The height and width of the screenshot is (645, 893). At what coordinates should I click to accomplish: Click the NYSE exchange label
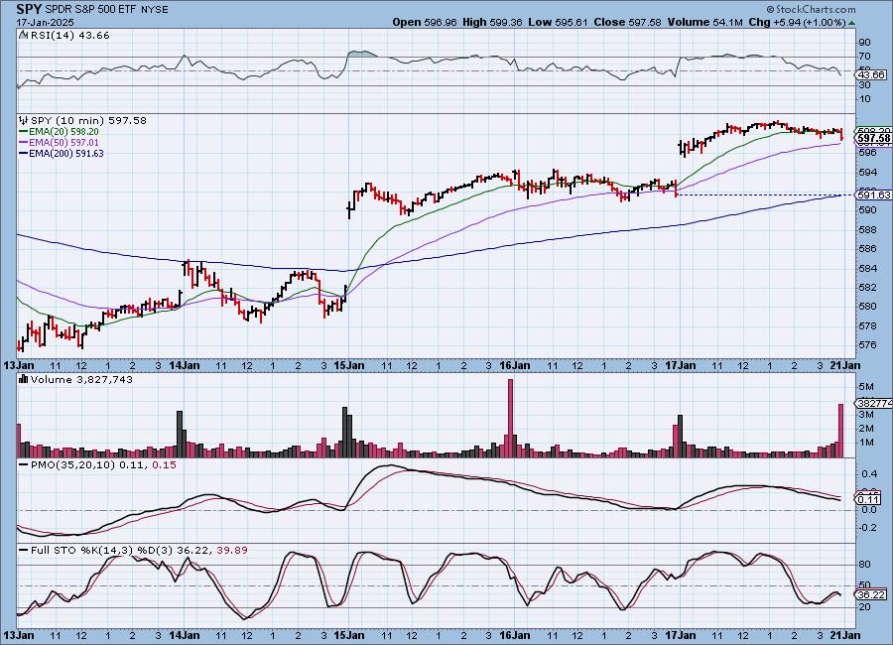click(x=155, y=10)
